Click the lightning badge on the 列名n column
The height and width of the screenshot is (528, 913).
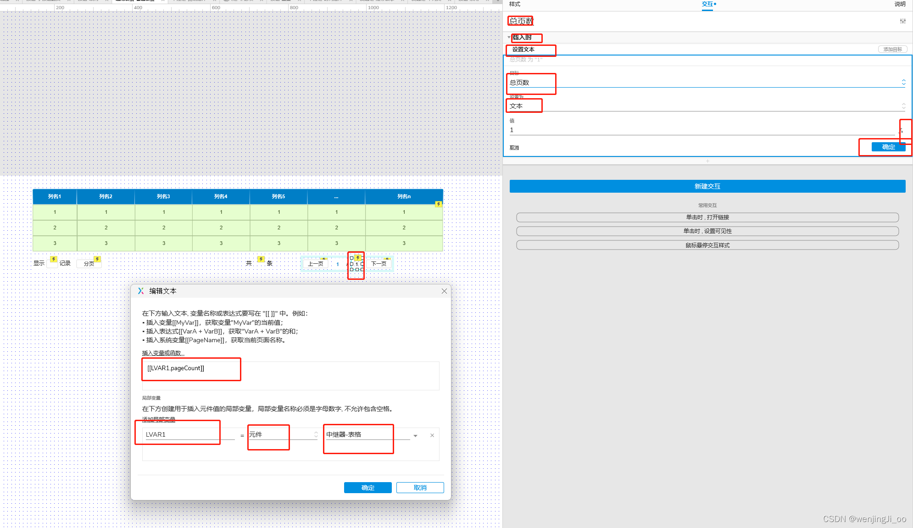439,204
